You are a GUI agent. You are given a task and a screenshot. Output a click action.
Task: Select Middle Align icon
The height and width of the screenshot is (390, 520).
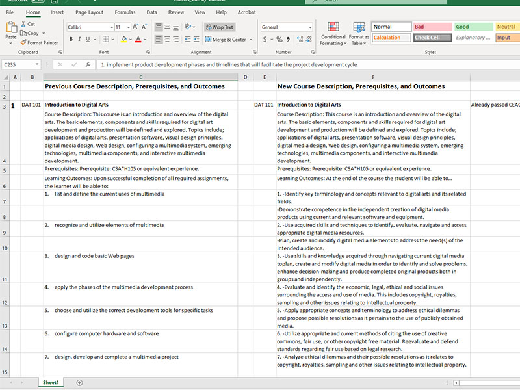point(168,27)
